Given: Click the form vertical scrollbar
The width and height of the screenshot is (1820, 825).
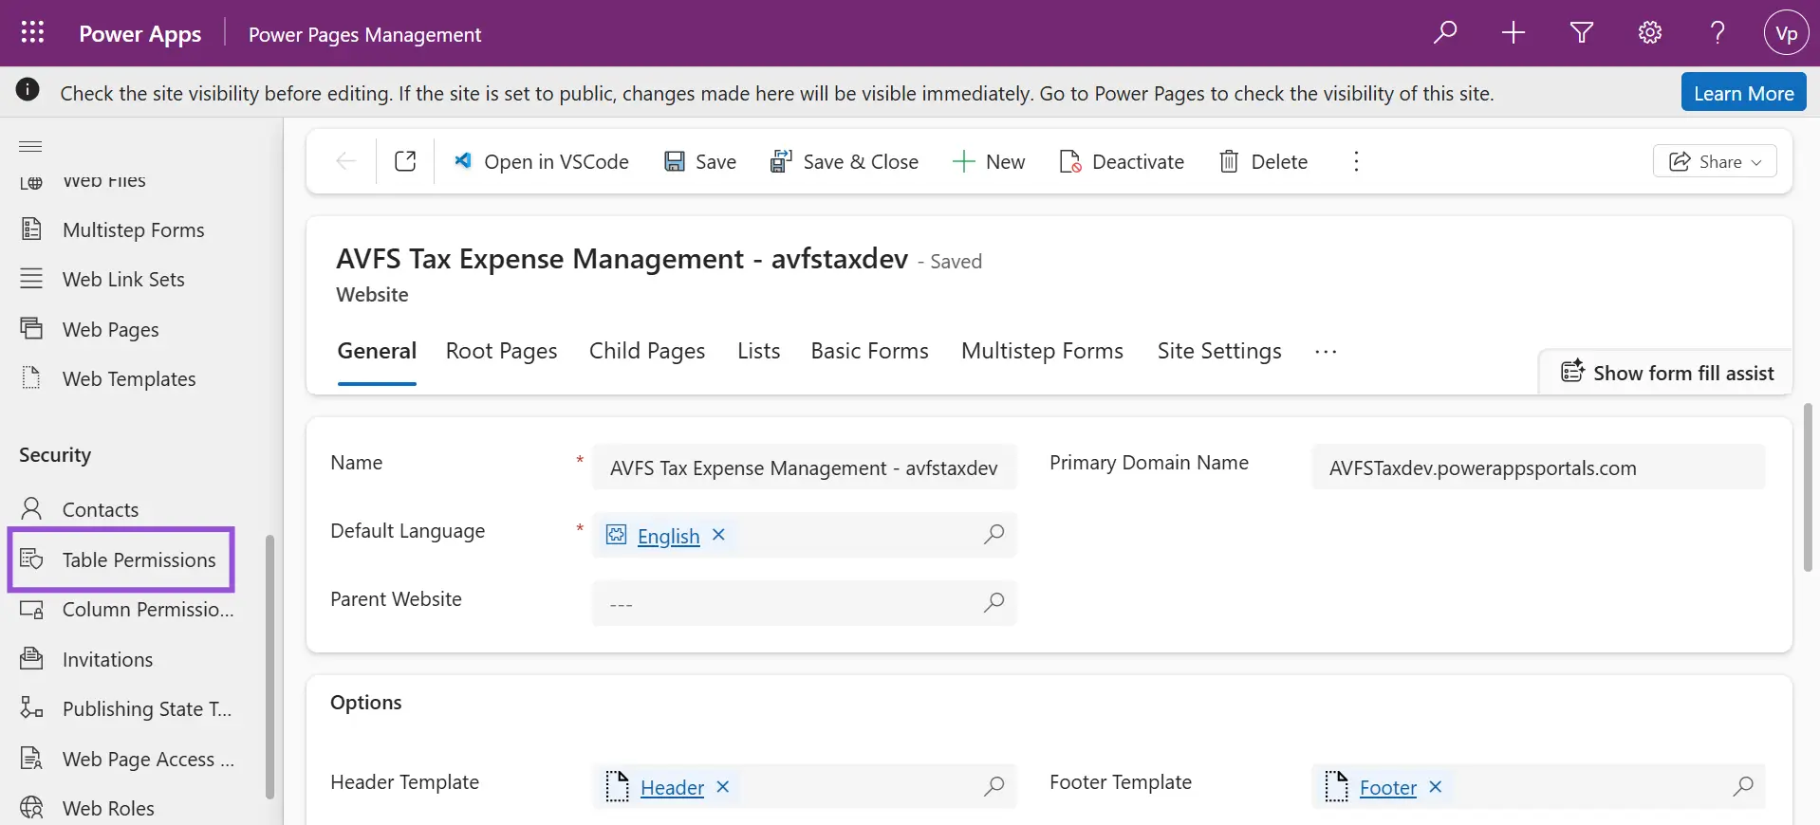Looking at the screenshot, I should (1808, 488).
